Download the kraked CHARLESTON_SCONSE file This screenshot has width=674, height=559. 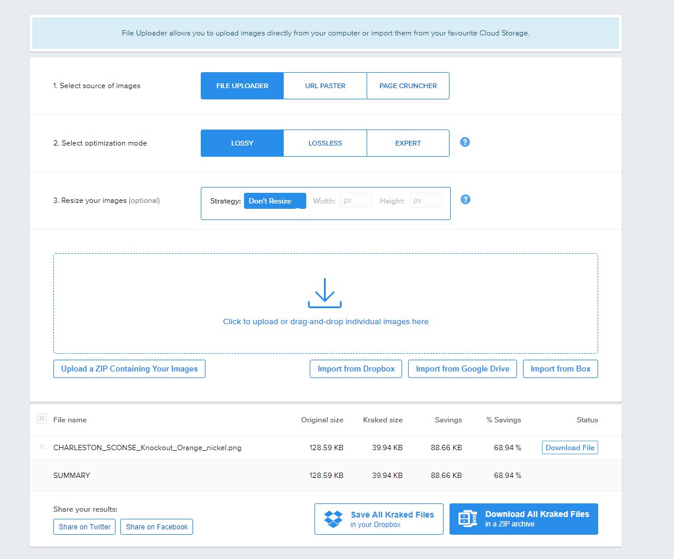(x=570, y=448)
